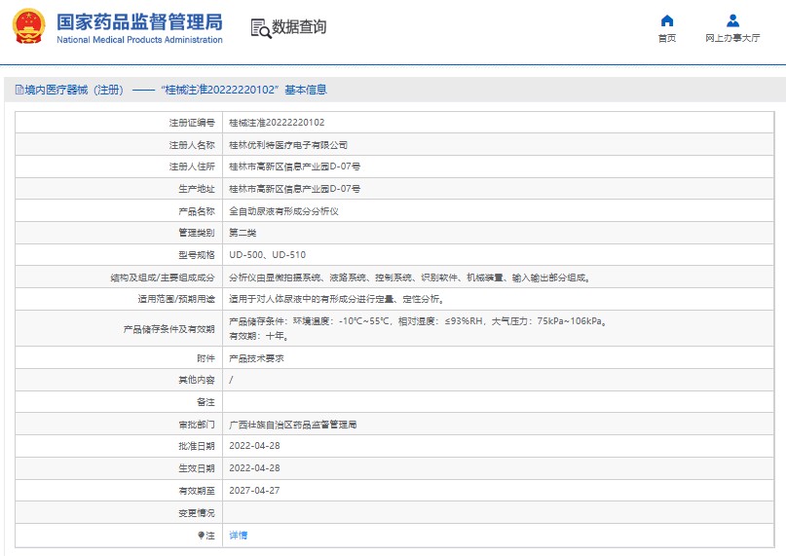Click the 注册证编号 label cell
The image size is (786, 556).
[x=119, y=123]
